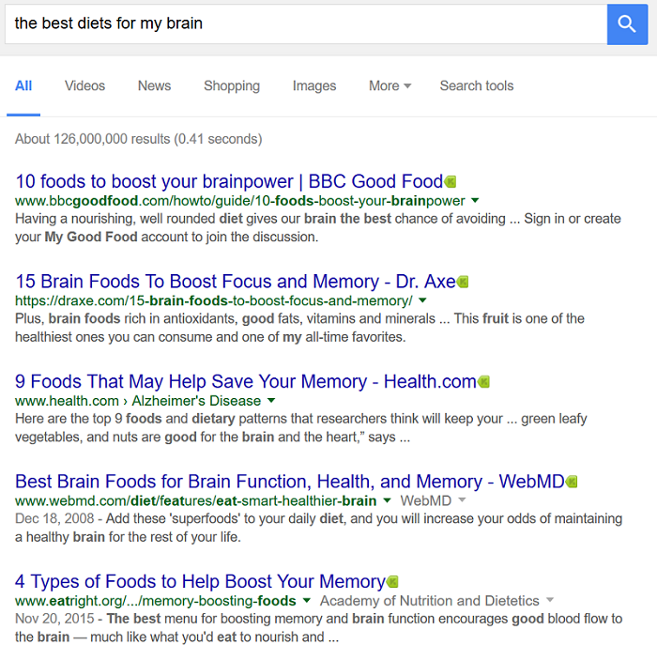Screen dimensions: 657x660
Task: Open the 10 foods to boost brainpower result
Action: click(x=229, y=181)
